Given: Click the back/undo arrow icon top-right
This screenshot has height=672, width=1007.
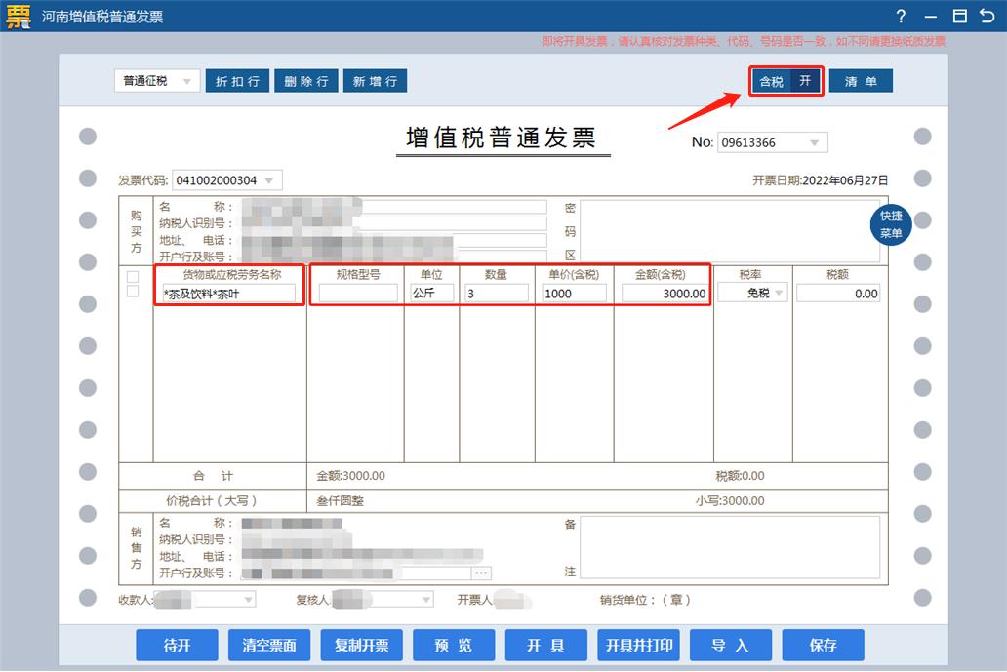Looking at the screenshot, I should pyautogui.click(x=988, y=16).
